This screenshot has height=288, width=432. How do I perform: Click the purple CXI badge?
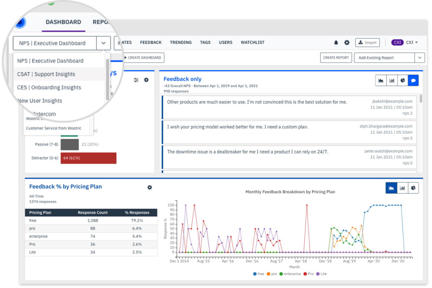397,43
